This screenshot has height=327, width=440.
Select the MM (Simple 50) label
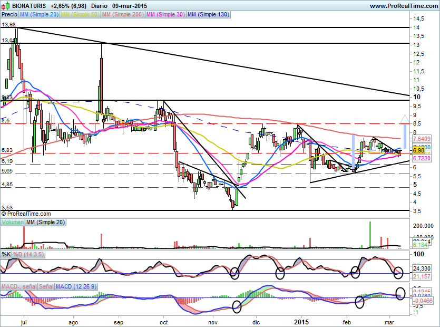(80, 14)
